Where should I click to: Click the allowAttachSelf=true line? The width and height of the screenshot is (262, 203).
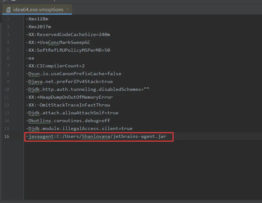72,113
